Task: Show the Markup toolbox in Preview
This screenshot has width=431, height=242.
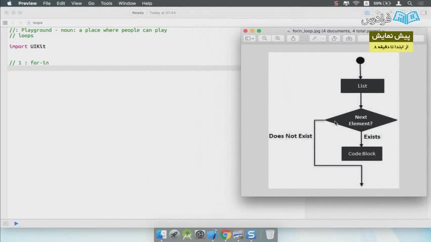Action: pyautogui.click(x=349, y=39)
